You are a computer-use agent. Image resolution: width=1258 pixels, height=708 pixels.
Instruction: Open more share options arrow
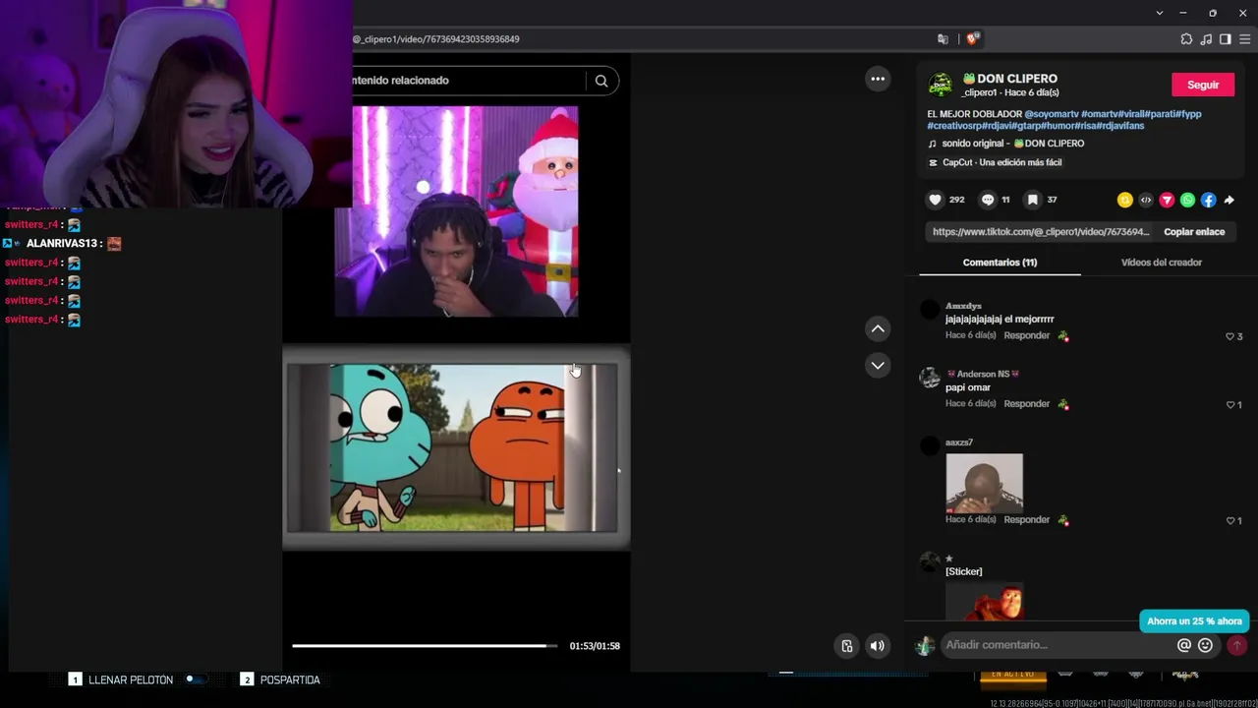(x=1229, y=200)
